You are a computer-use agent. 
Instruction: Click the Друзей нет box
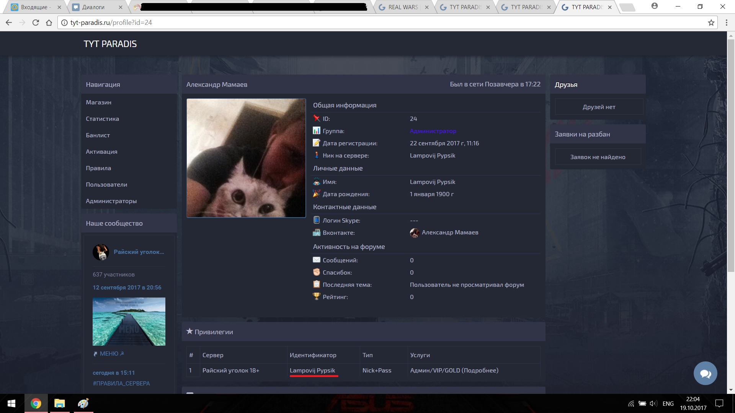pyautogui.click(x=599, y=107)
